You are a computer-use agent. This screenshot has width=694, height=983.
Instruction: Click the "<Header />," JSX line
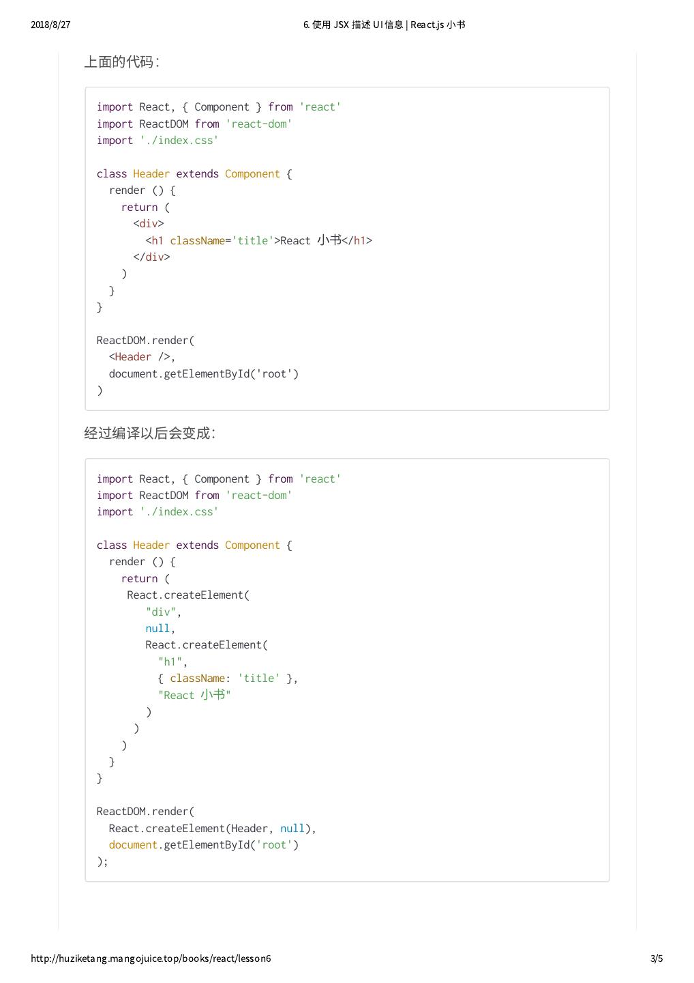click(x=142, y=357)
